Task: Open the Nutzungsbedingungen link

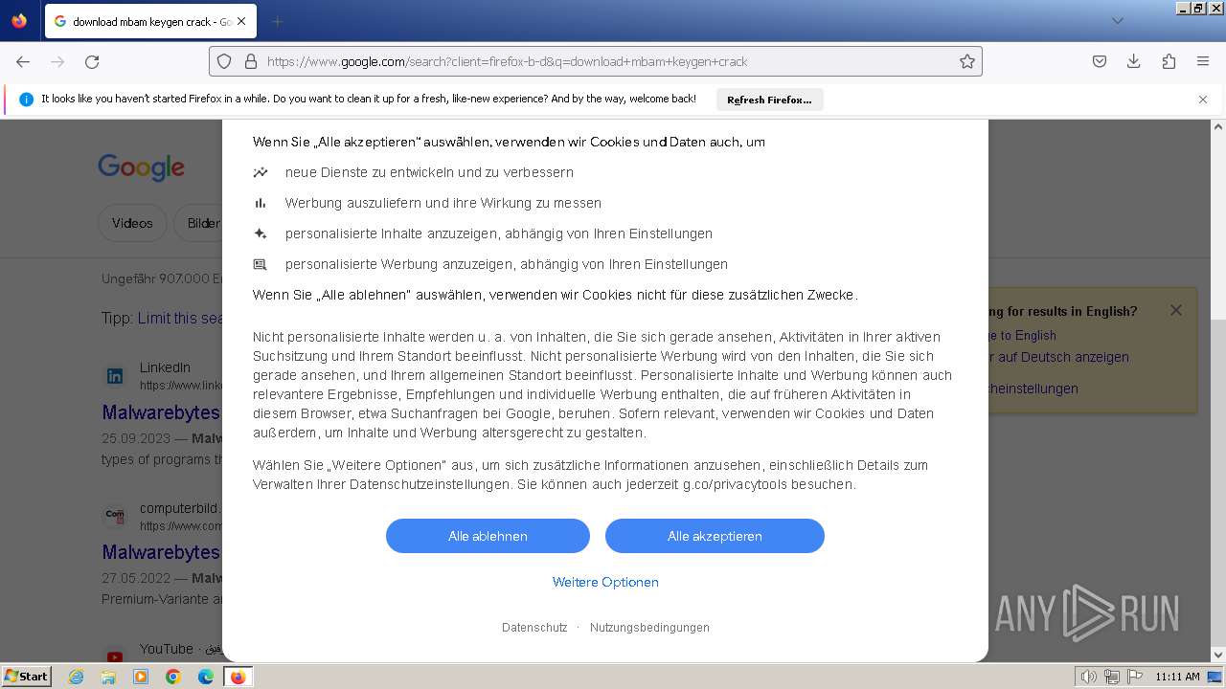Action: click(x=649, y=628)
